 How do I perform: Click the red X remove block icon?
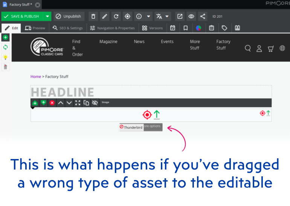click(52, 103)
